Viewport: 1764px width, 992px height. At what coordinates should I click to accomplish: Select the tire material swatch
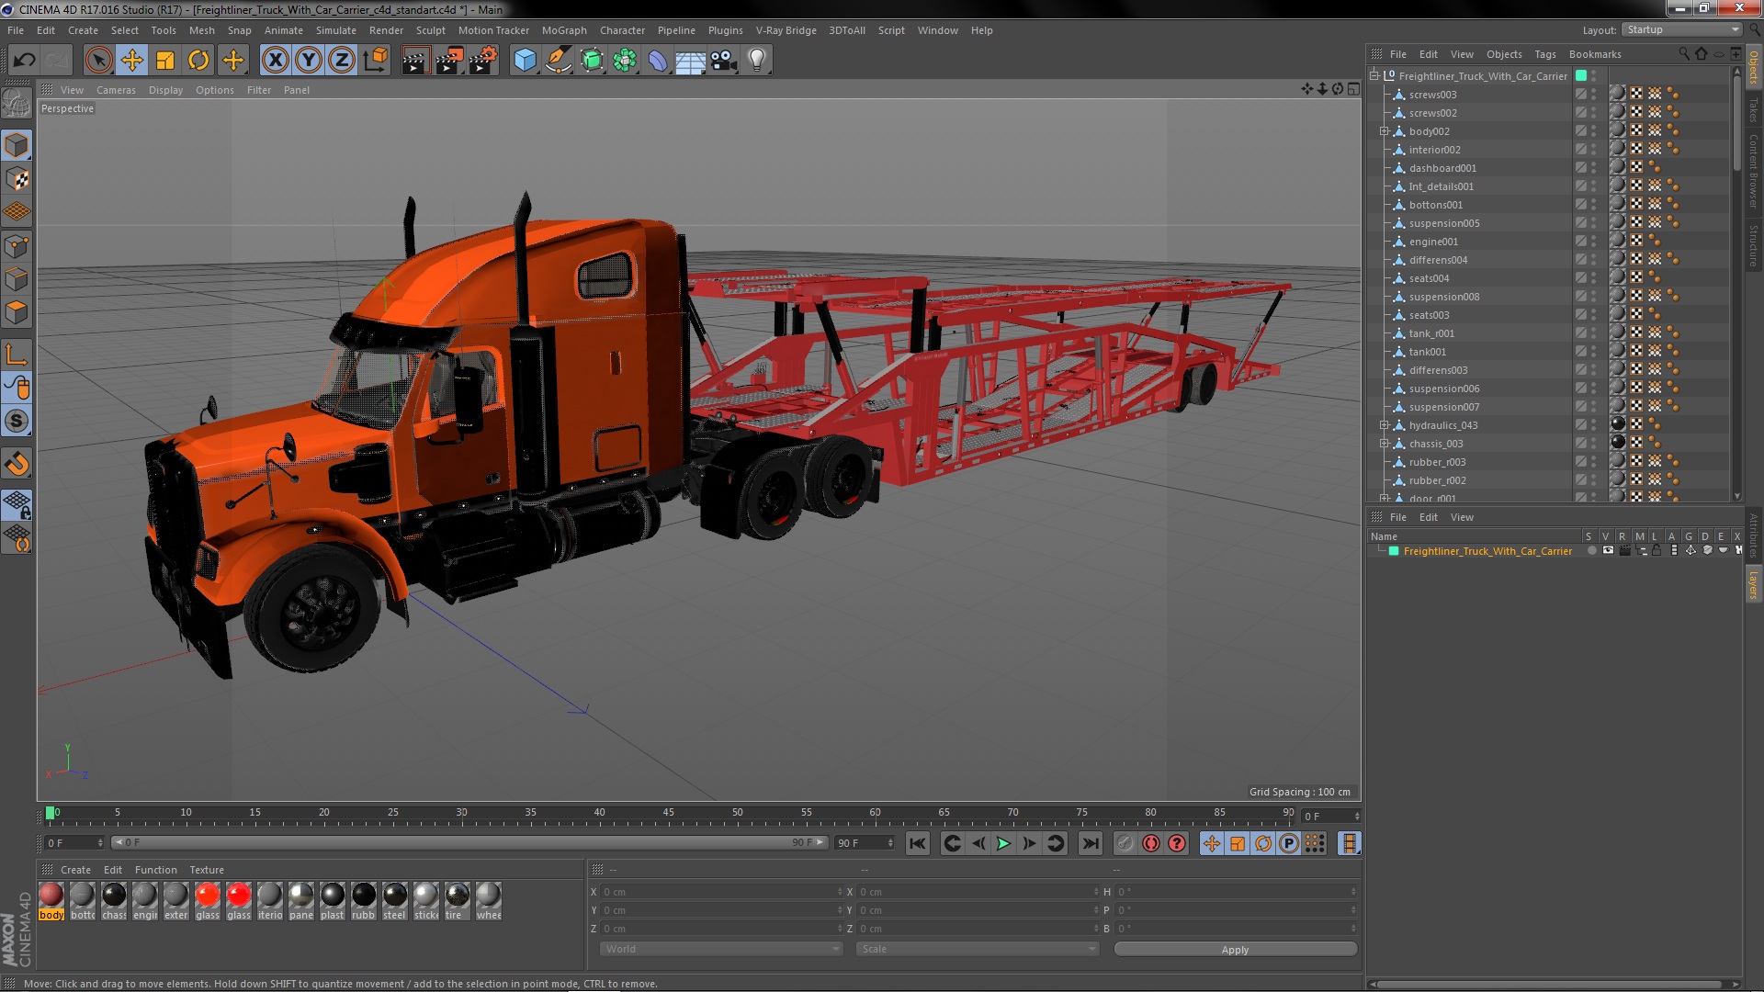(x=457, y=900)
